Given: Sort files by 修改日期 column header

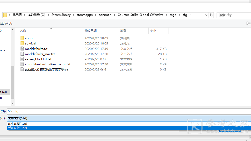Looking at the screenshot, I should (90, 31).
